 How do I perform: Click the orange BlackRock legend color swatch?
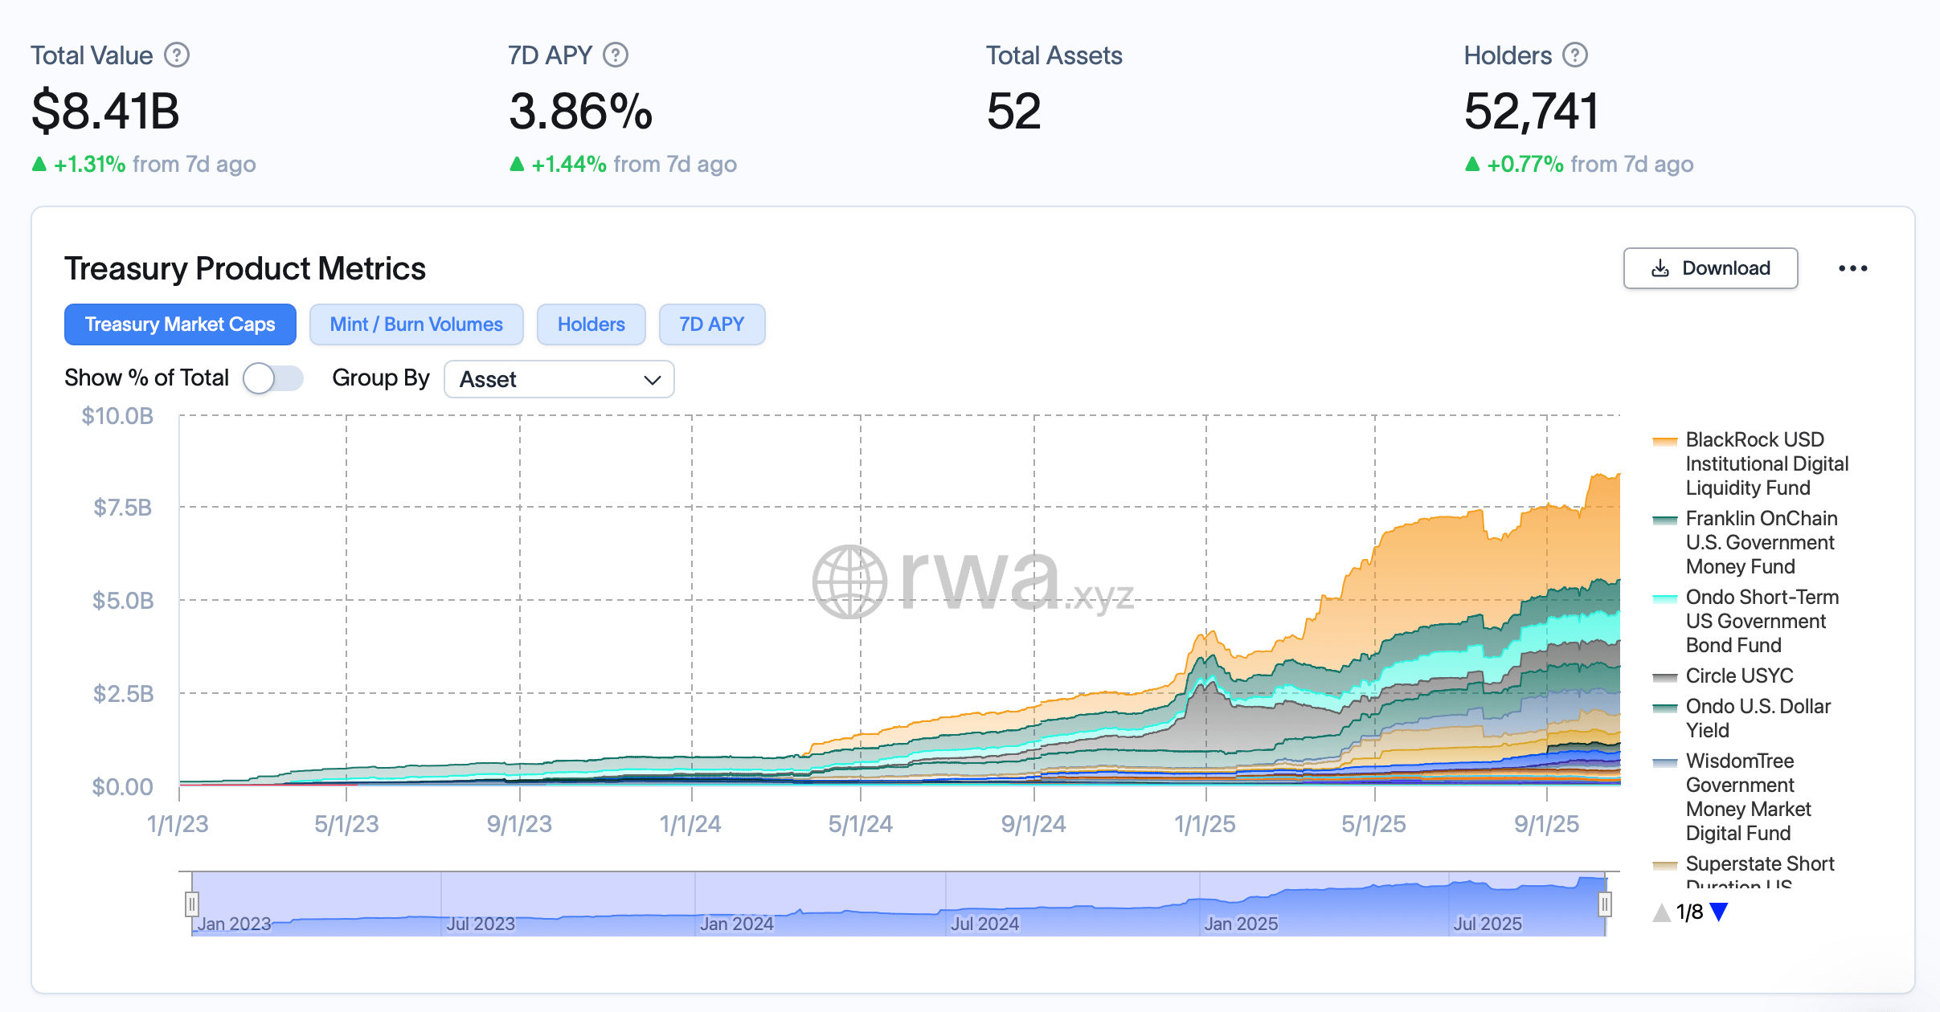click(x=1665, y=440)
